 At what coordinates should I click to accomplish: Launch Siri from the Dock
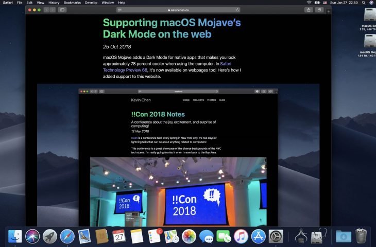click(x=32, y=237)
